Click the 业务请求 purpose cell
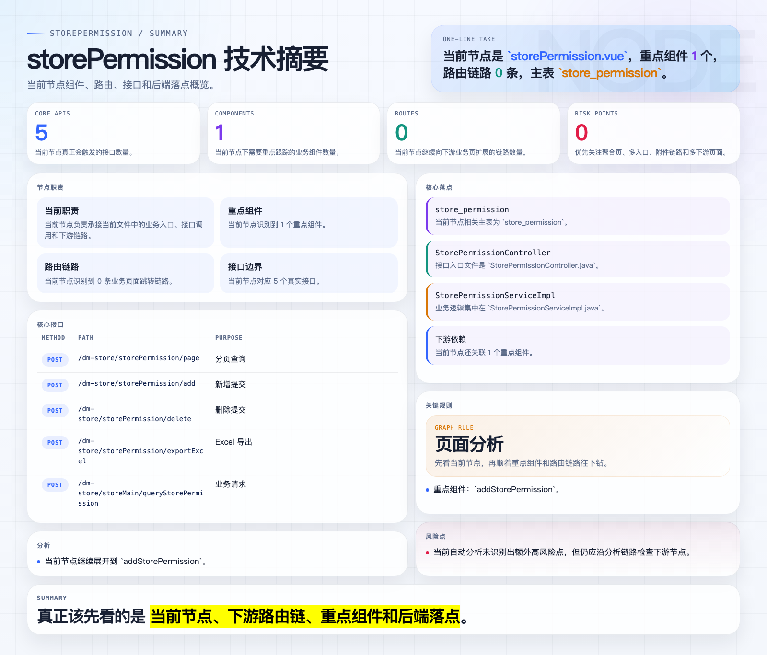 click(x=231, y=484)
